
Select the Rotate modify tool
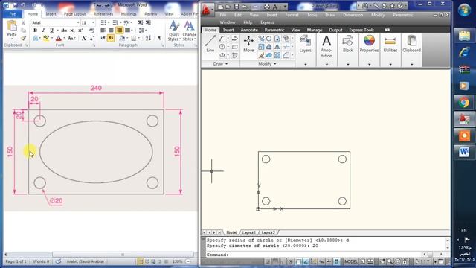coord(269,38)
